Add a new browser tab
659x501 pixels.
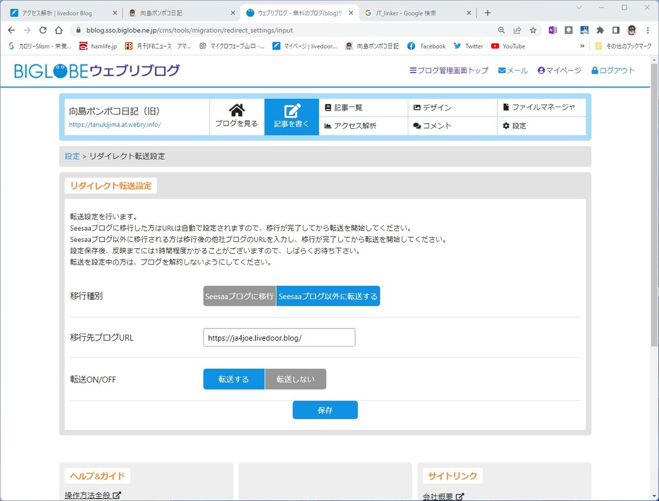coord(488,13)
